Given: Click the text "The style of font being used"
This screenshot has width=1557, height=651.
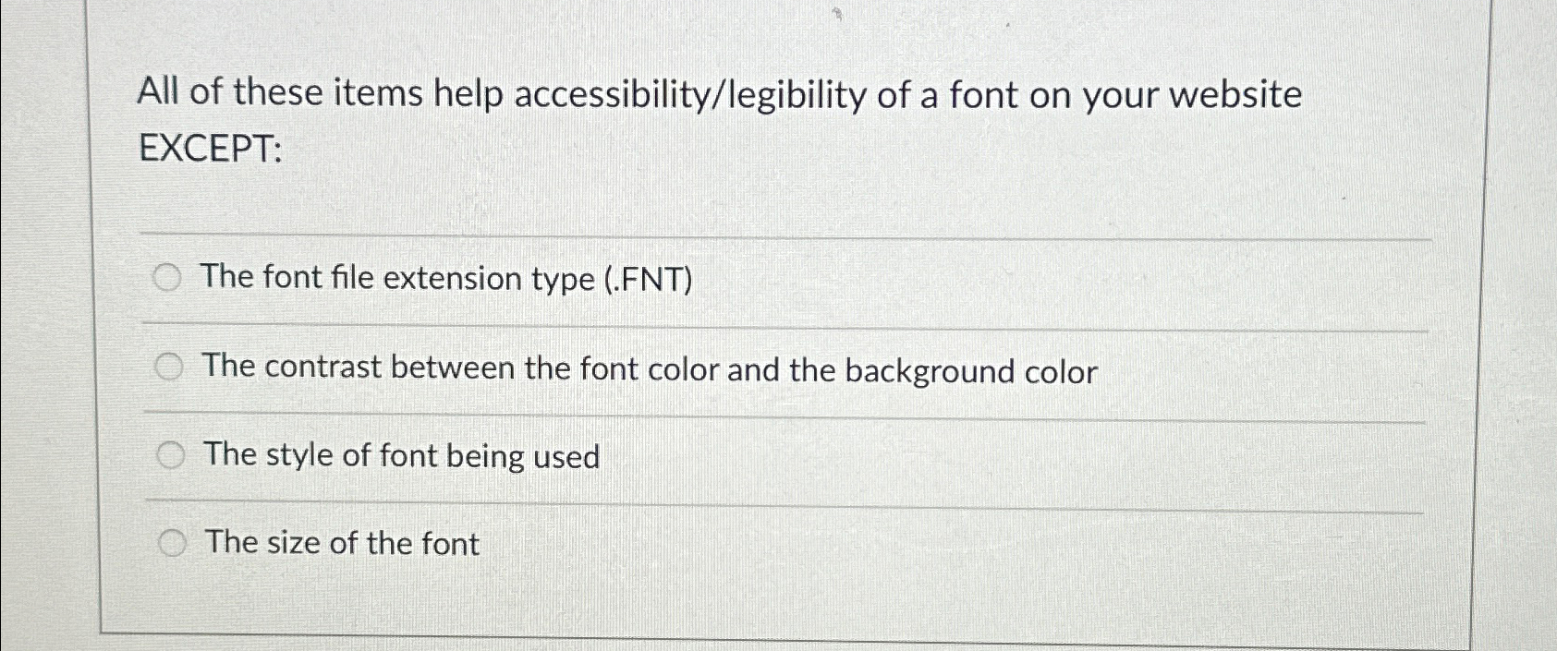Looking at the screenshot, I should (x=402, y=455).
